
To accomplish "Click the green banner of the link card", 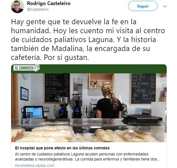I will pos(89,69).
